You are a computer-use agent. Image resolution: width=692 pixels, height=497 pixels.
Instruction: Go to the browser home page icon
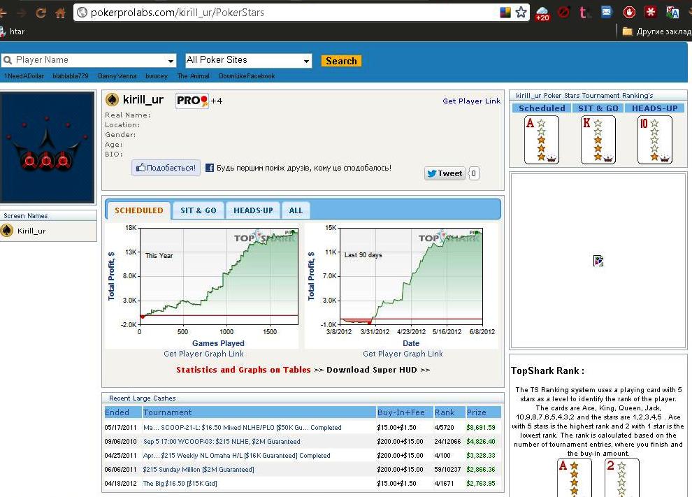(60, 13)
